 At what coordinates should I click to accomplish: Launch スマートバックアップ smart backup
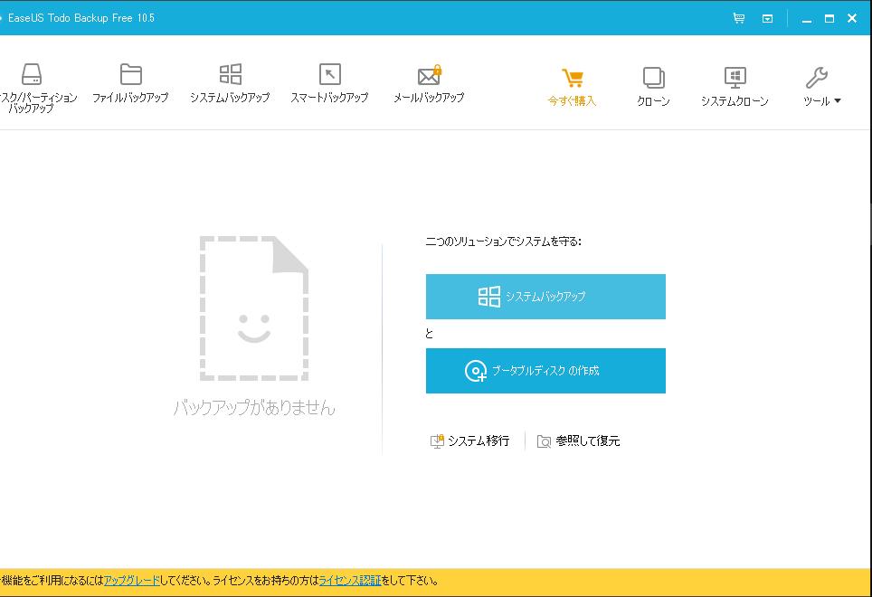329,83
